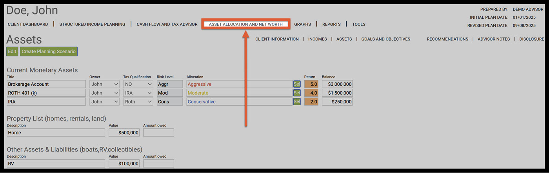Click the $1,500,000 balance field

point(337,93)
